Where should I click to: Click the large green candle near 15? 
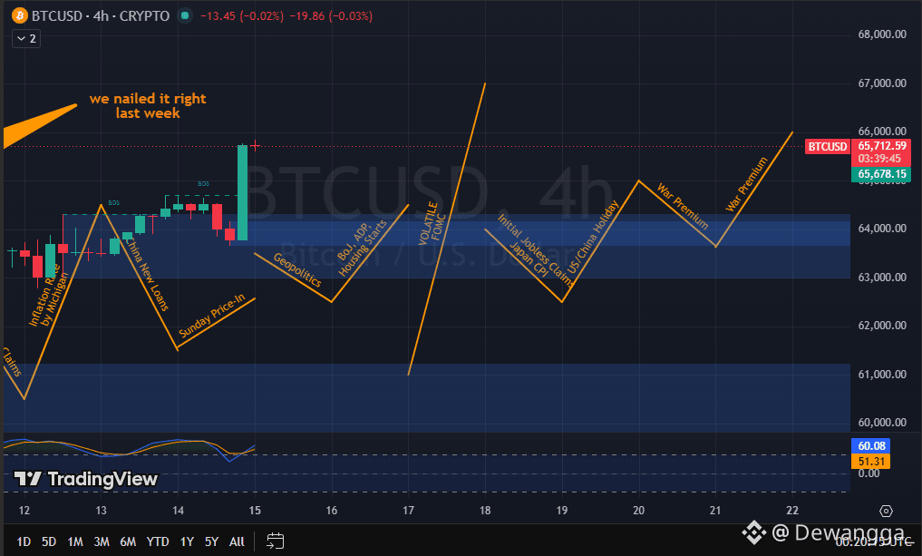click(242, 192)
